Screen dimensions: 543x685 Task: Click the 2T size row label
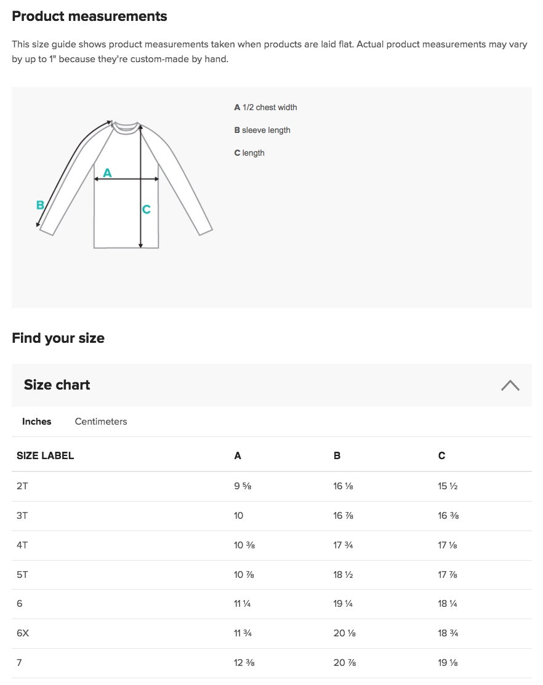click(22, 486)
